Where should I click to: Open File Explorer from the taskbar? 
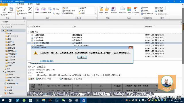point(44,100)
